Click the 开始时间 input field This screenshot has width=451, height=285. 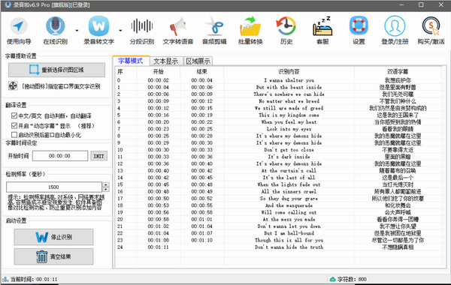click(x=60, y=156)
